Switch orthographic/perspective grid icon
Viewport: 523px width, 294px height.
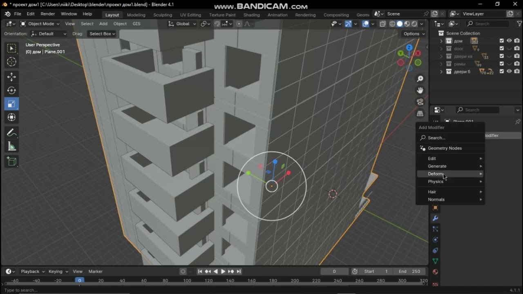click(420, 114)
